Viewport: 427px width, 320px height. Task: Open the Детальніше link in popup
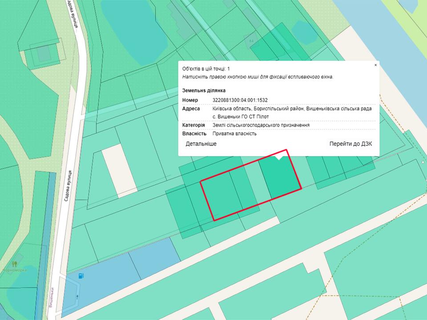pyautogui.click(x=201, y=144)
